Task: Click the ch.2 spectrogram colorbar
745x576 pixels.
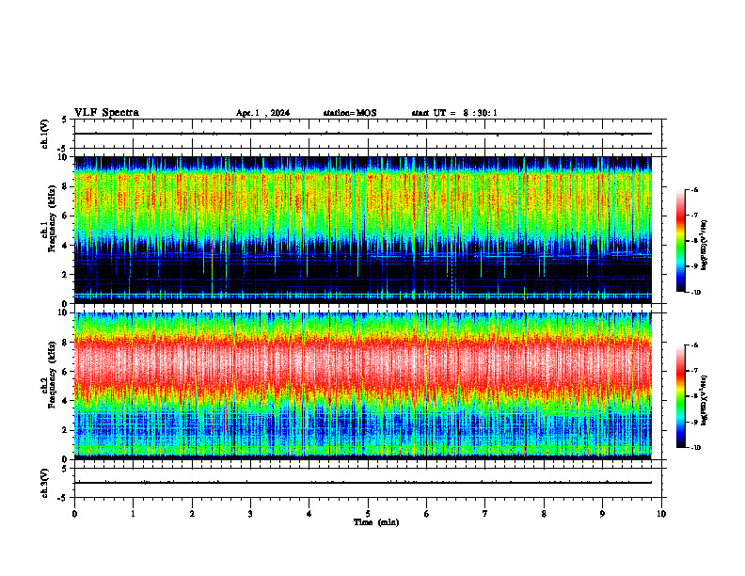Action: (x=680, y=396)
